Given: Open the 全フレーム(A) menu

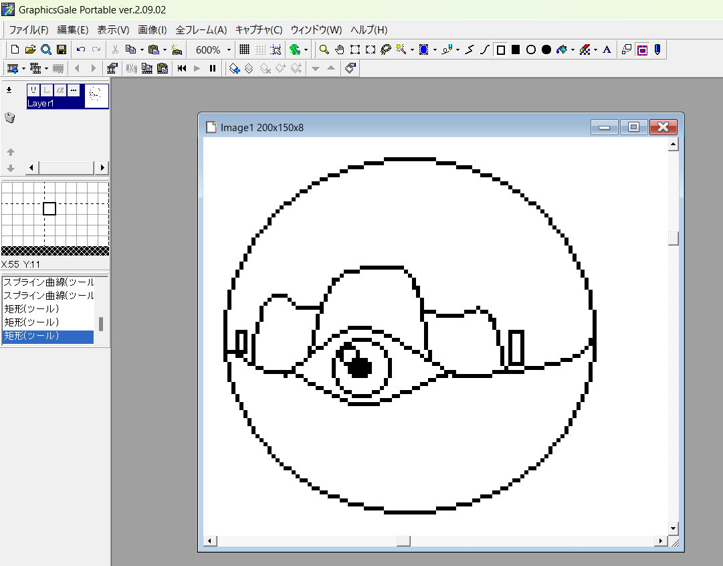Looking at the screenshot, I should 201,30.
